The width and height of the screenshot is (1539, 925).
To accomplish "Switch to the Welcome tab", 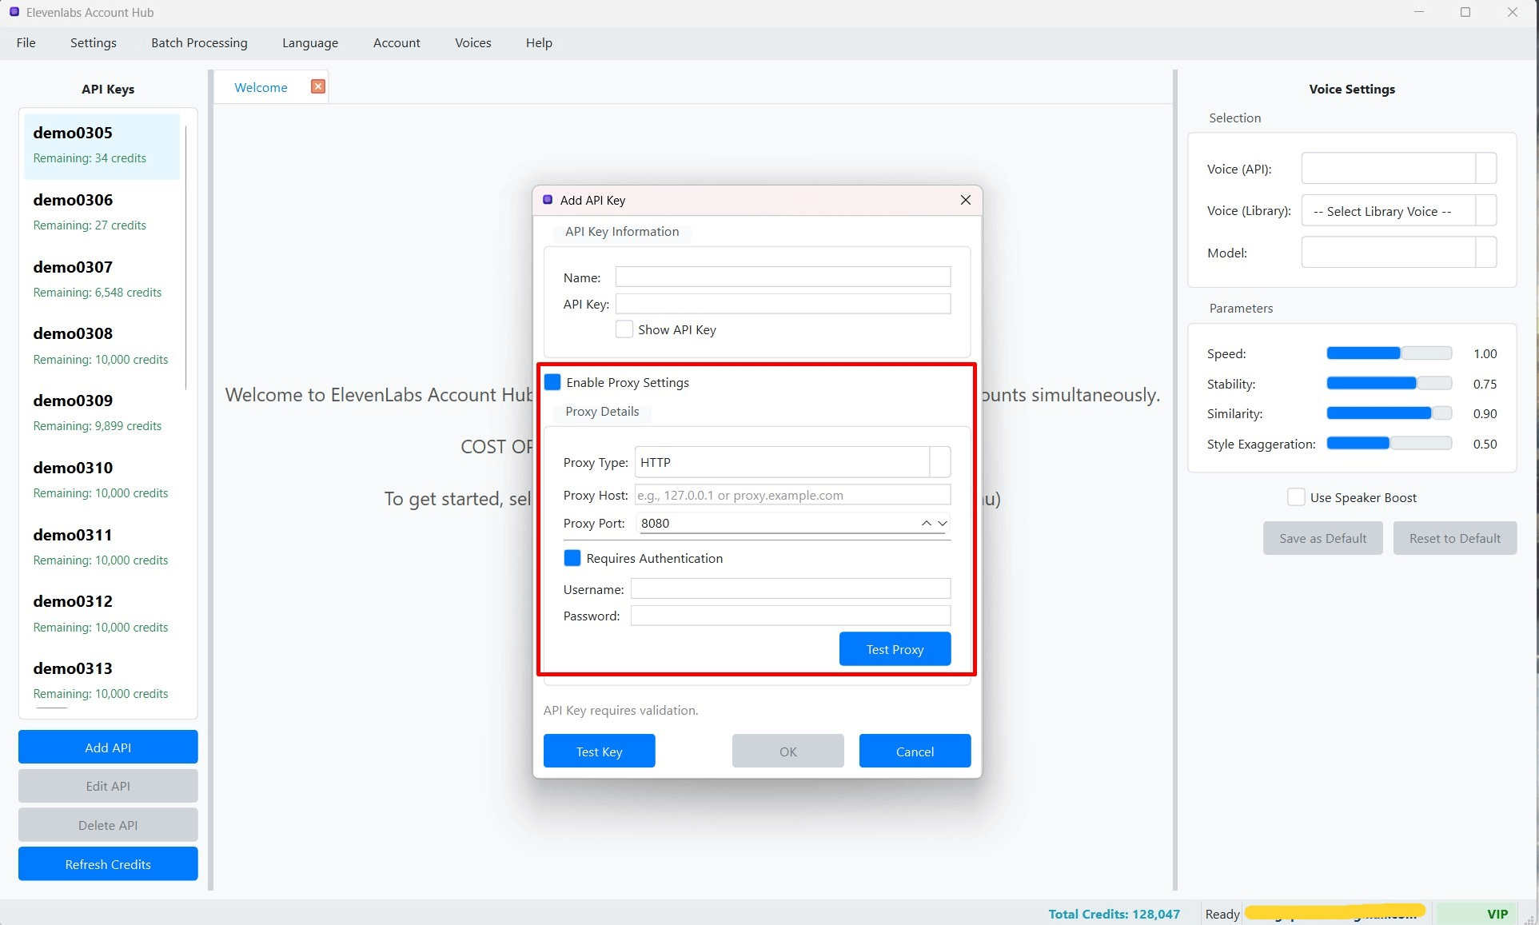I will point(261,87).
